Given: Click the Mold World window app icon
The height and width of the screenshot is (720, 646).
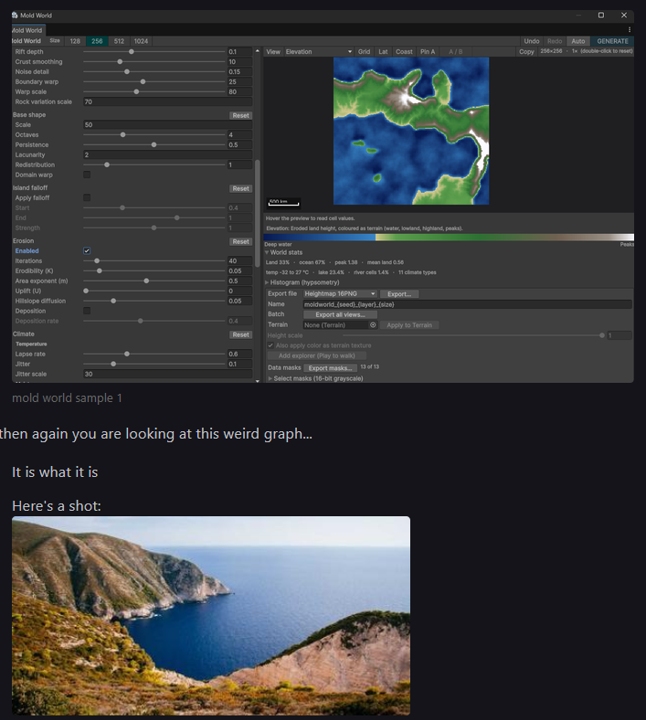Looking at the screenshot, I should [16, 16].
